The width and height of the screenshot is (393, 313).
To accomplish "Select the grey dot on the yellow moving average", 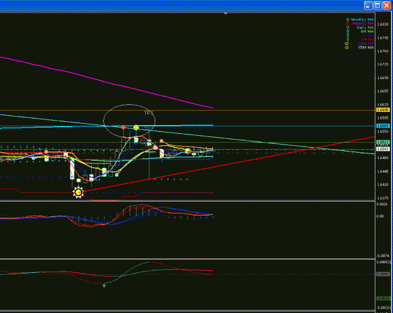I will [117, 175].
